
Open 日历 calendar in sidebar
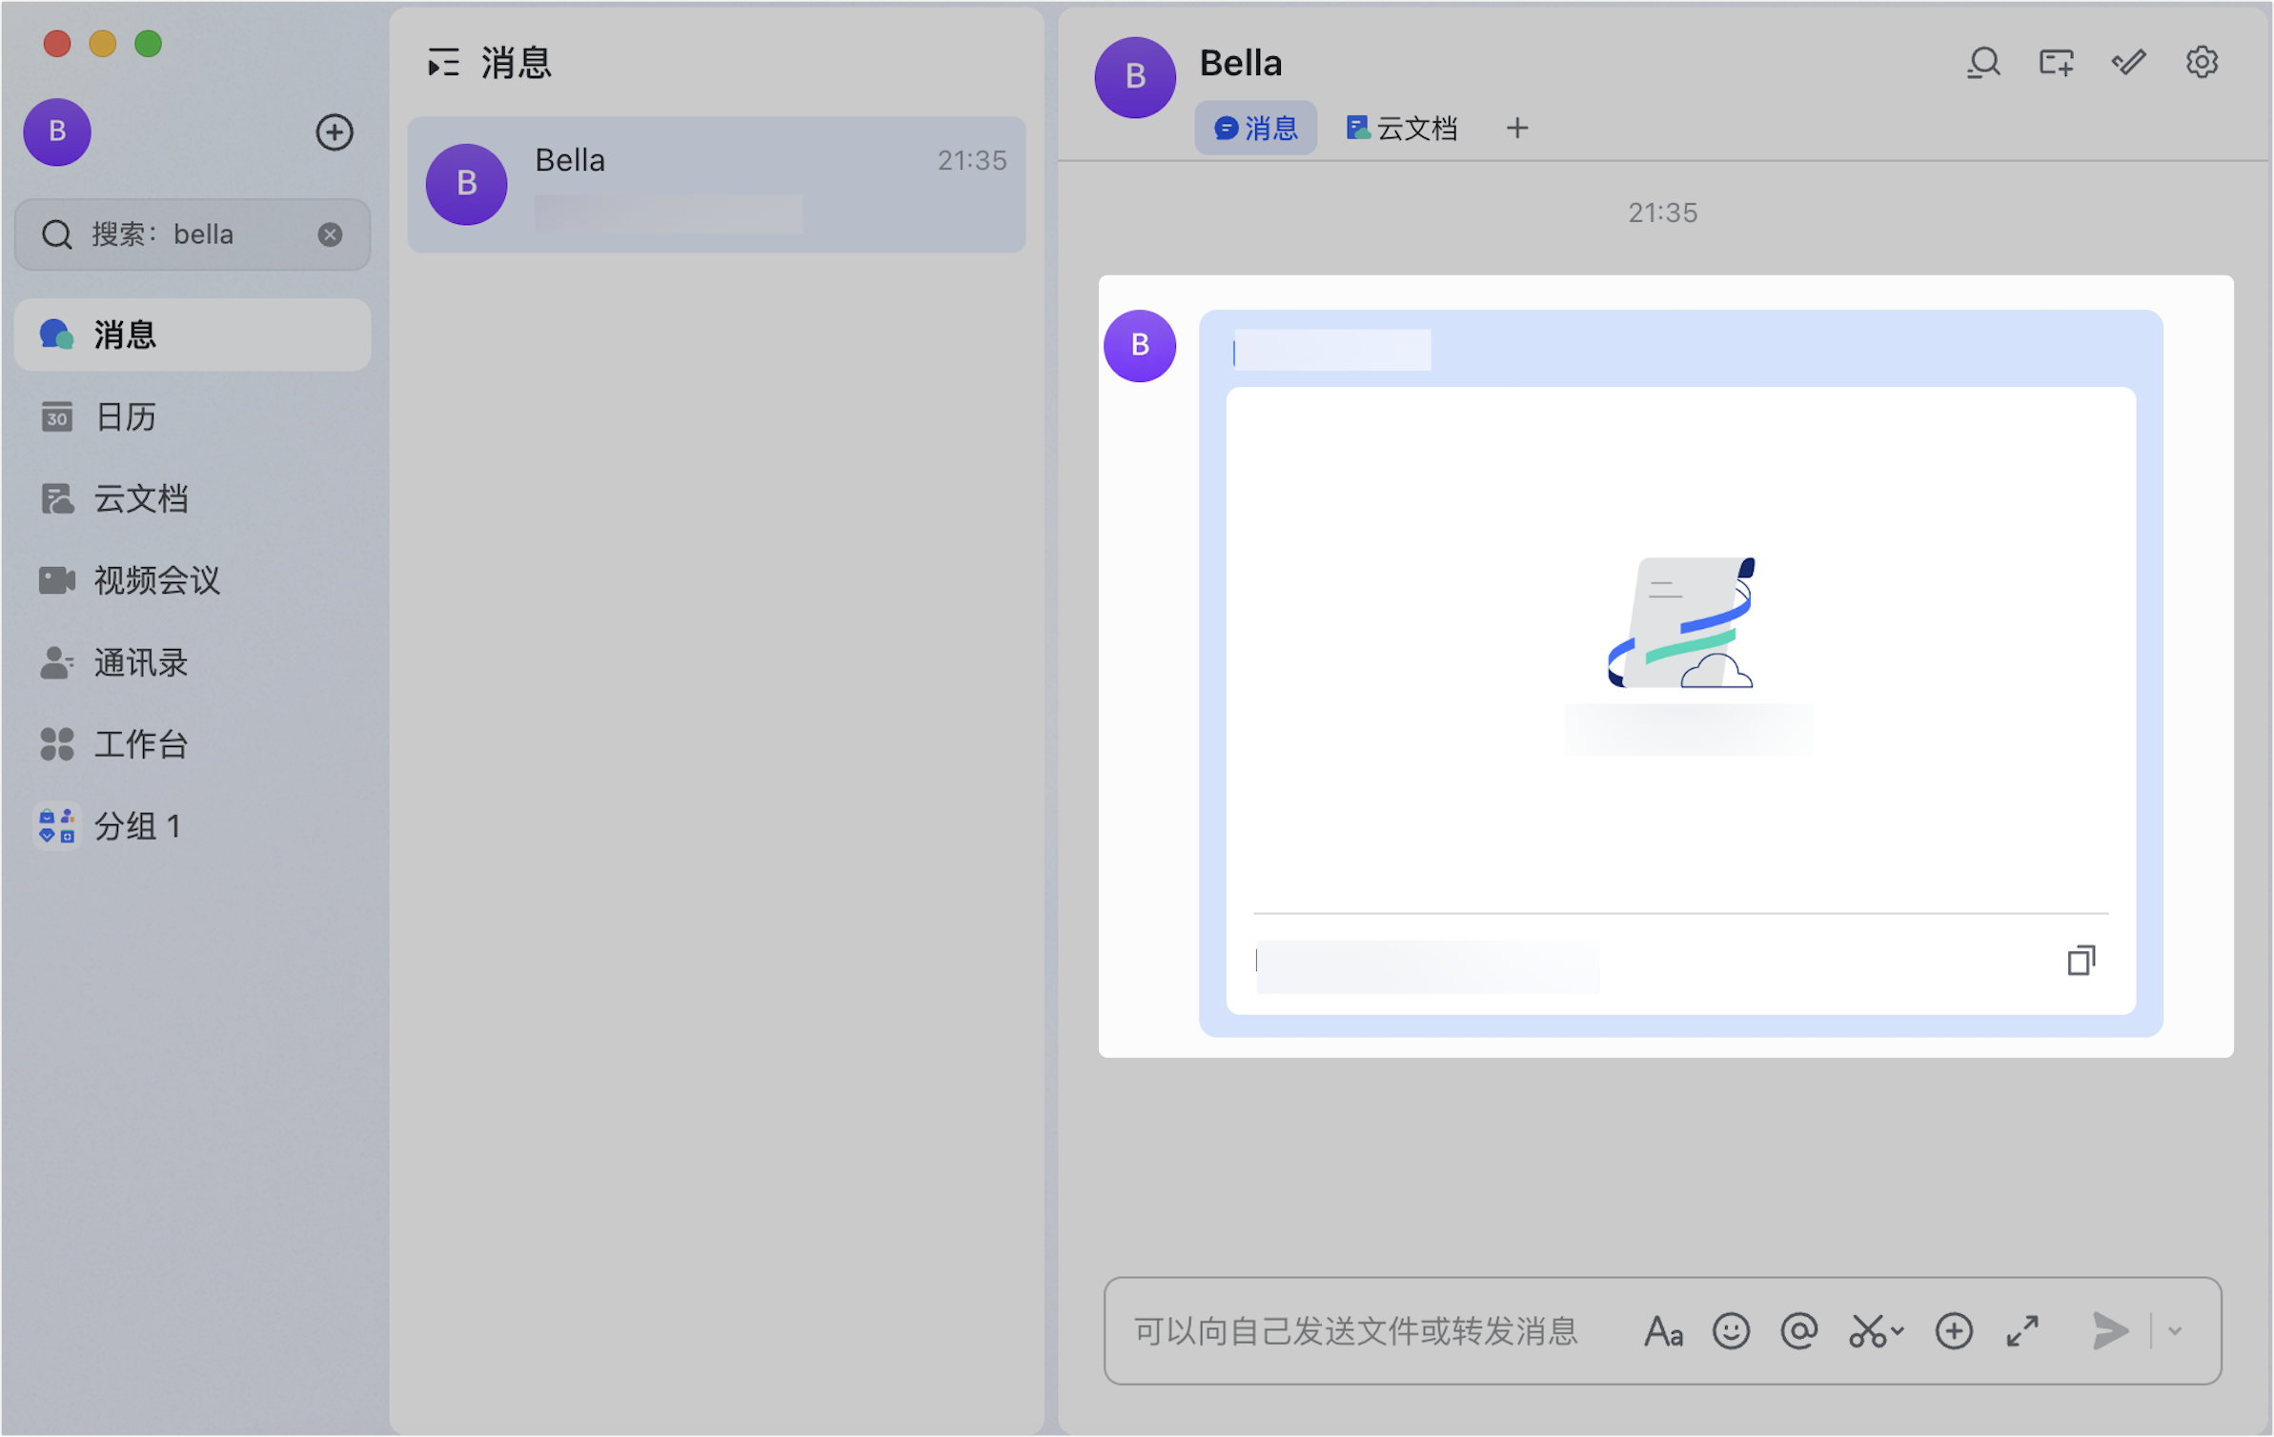pyautogui.click(x=192, y=416)
